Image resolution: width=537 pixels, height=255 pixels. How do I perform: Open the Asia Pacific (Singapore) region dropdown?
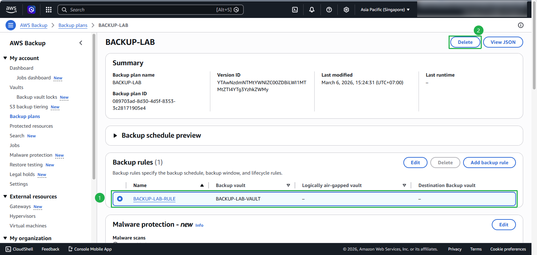385,10
